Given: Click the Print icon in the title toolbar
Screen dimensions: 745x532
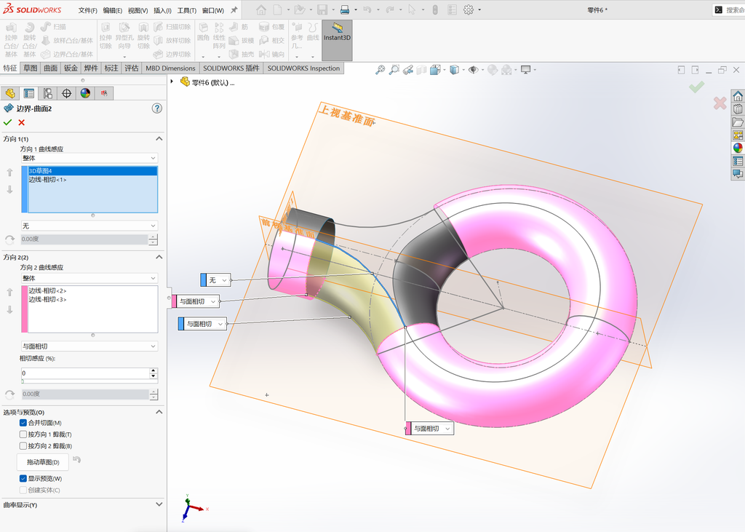Looking at the screenshot, I should pos(345,9).
